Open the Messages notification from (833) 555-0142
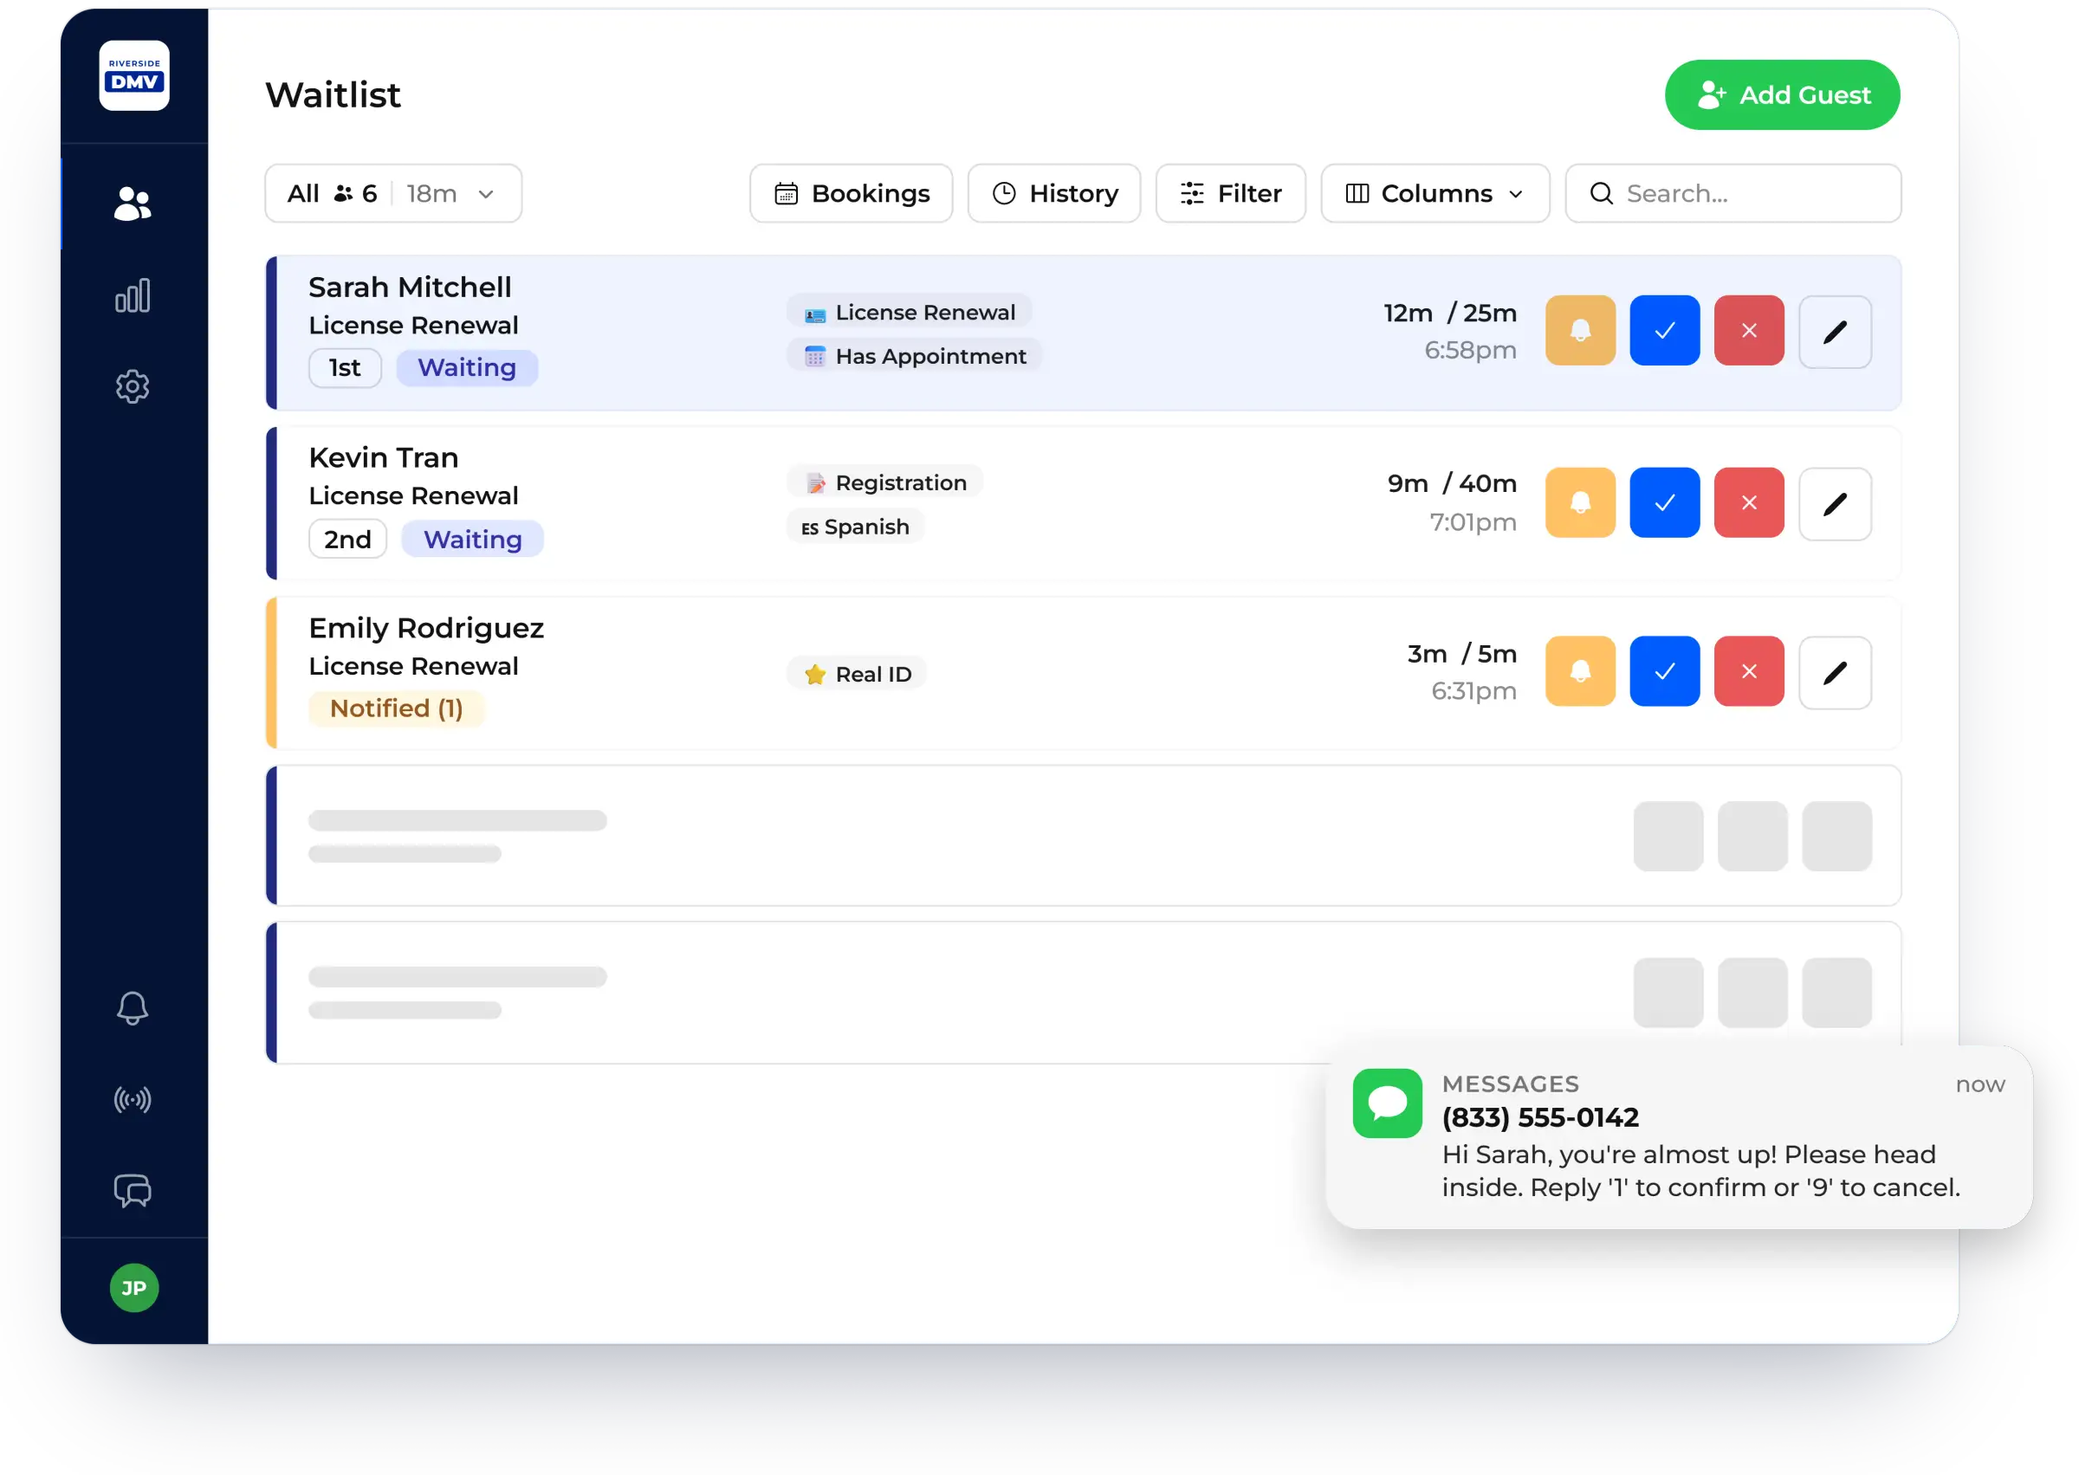This screenshot has width=2079, height=1475. [1679, 1137]
